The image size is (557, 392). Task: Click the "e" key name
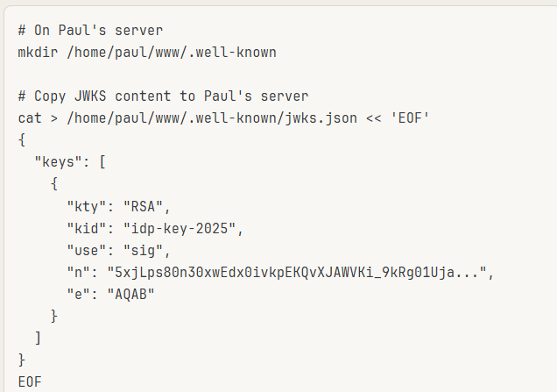pos(79,294)
